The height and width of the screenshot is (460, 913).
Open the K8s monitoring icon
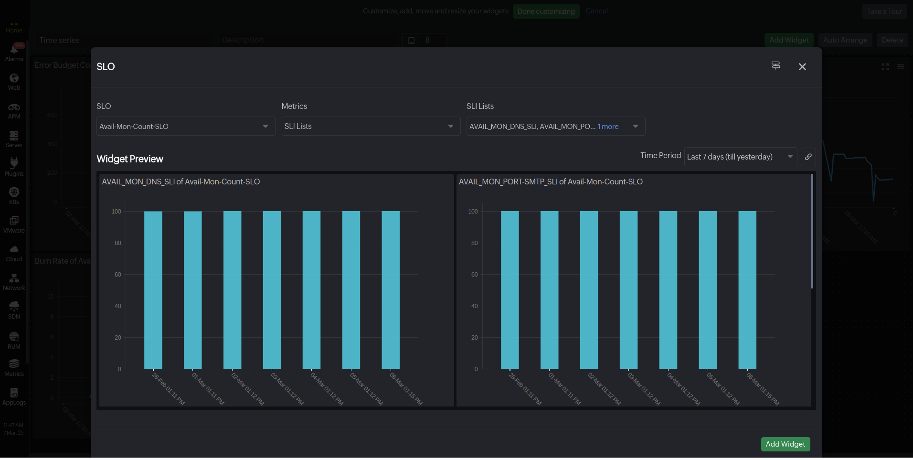pos(14,195)
